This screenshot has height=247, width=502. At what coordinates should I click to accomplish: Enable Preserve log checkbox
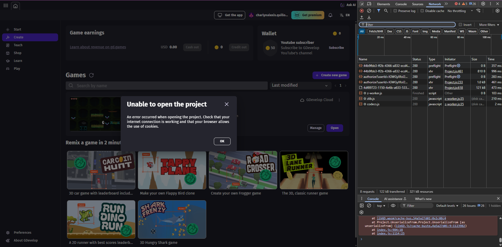click(395, 11)
